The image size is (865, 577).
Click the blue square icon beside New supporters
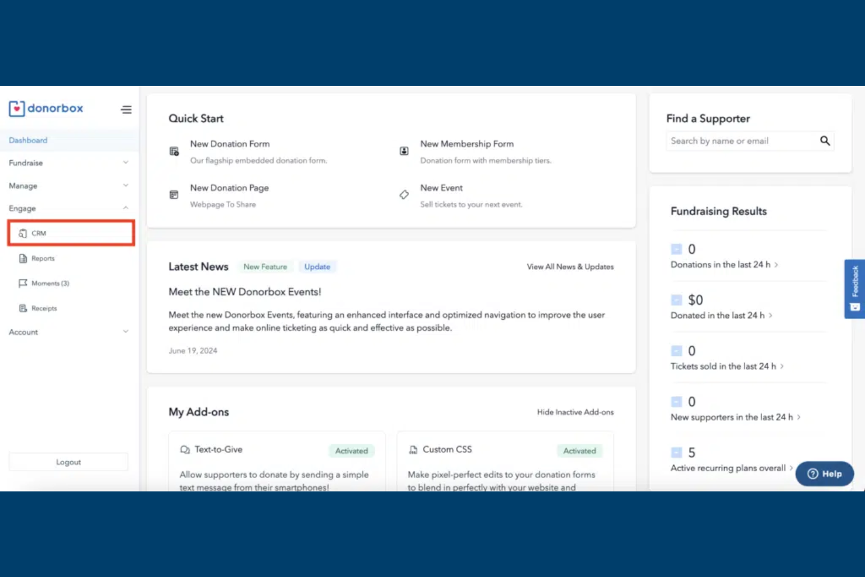coord(676,402)
